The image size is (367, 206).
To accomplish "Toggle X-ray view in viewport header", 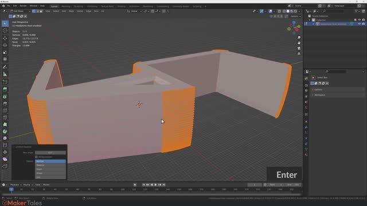I will [279, 11].
